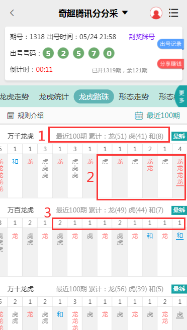Expand the 更多 tabs button
This screenshot has height=330, width=187.
click(x=181, y=96)
